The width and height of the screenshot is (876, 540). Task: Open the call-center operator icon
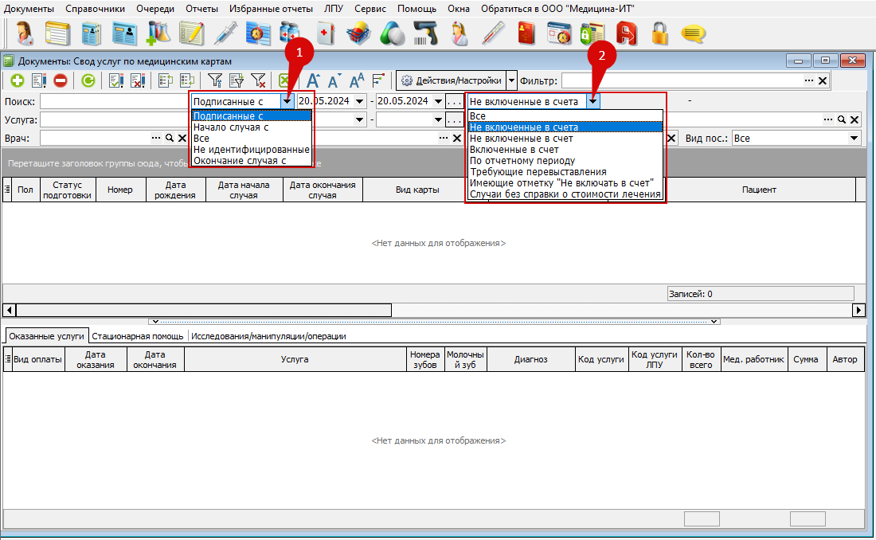pos(24,33)
